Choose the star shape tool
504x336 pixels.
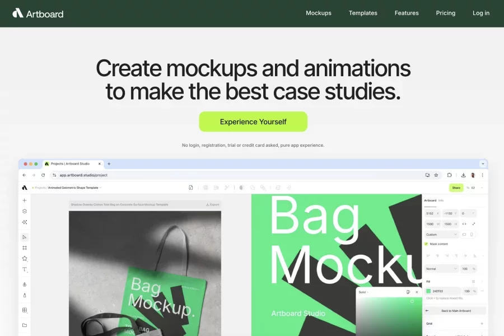pos(25,259)
